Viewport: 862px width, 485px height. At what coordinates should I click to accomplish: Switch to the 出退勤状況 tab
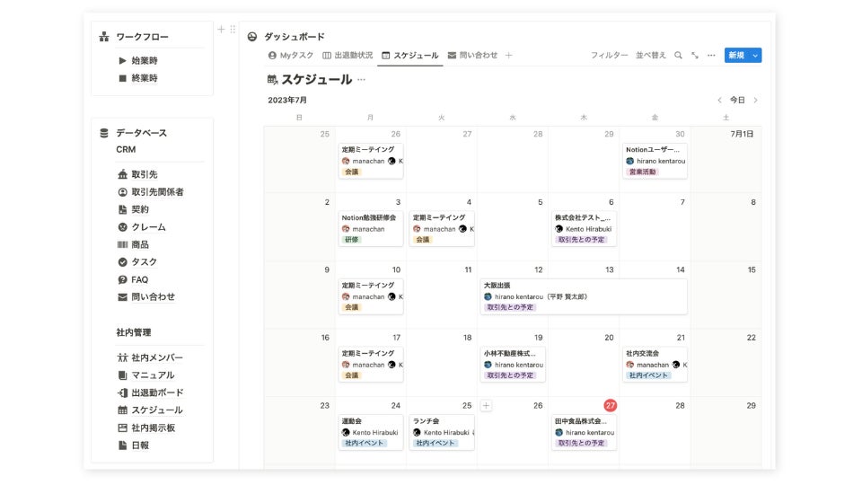pyautogui.click(x=347, y=56)
